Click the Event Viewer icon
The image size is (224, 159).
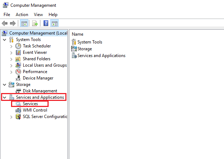click(x=18, y=52)
